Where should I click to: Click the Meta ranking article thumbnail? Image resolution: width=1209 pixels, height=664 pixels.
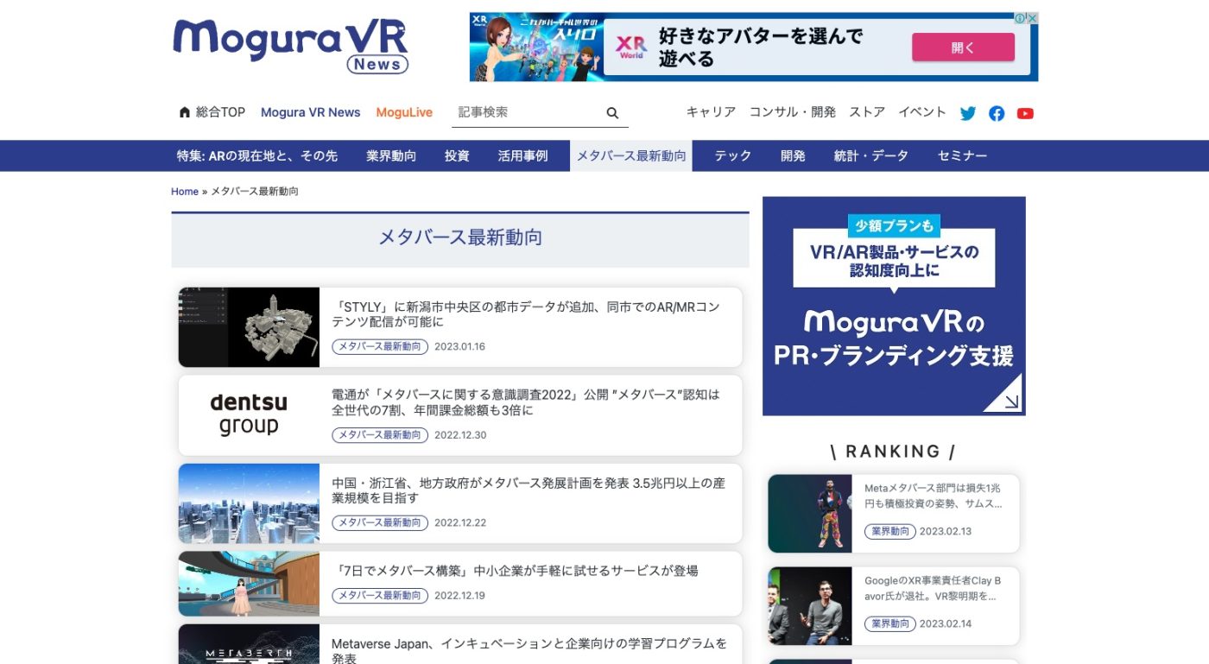[x=810, y=514]
